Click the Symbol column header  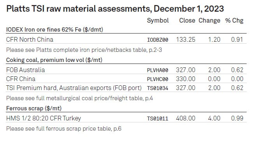[x=158, y=21]
